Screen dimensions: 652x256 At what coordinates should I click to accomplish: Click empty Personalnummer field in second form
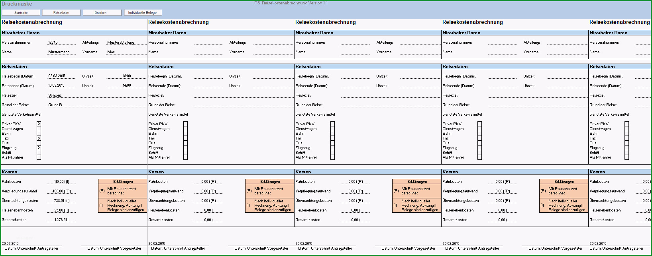pyautogui.click(x=208, y=42)
